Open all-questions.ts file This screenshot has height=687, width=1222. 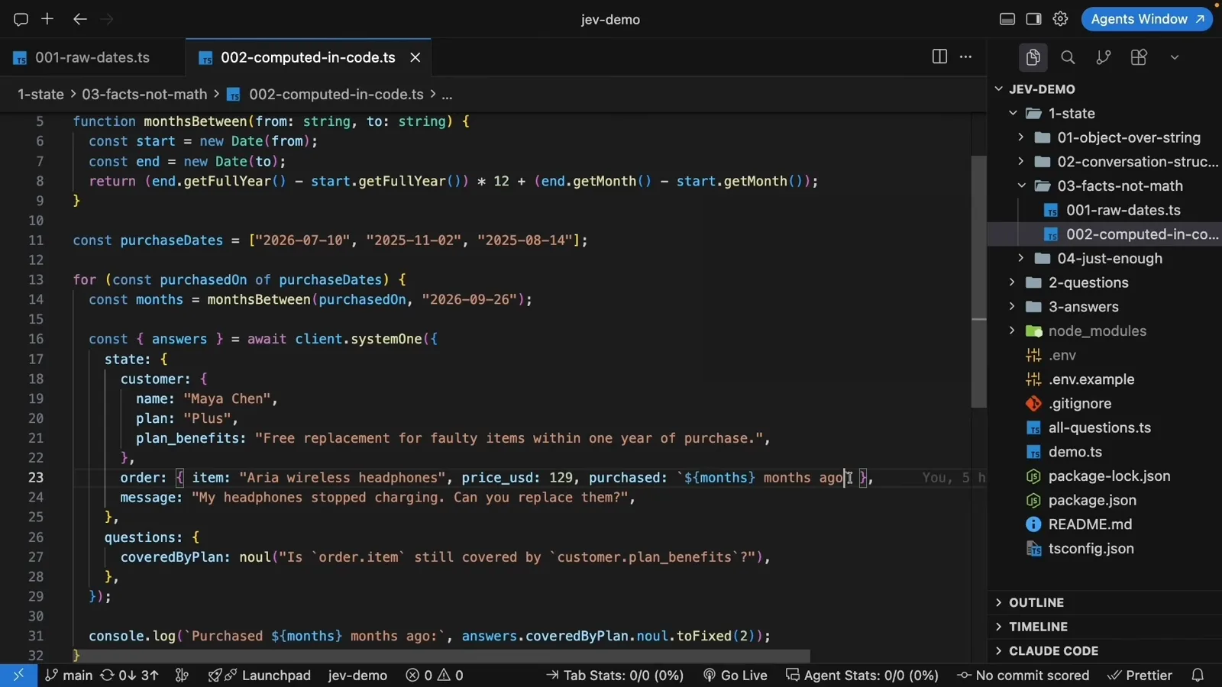click(x=1104, y=427)
